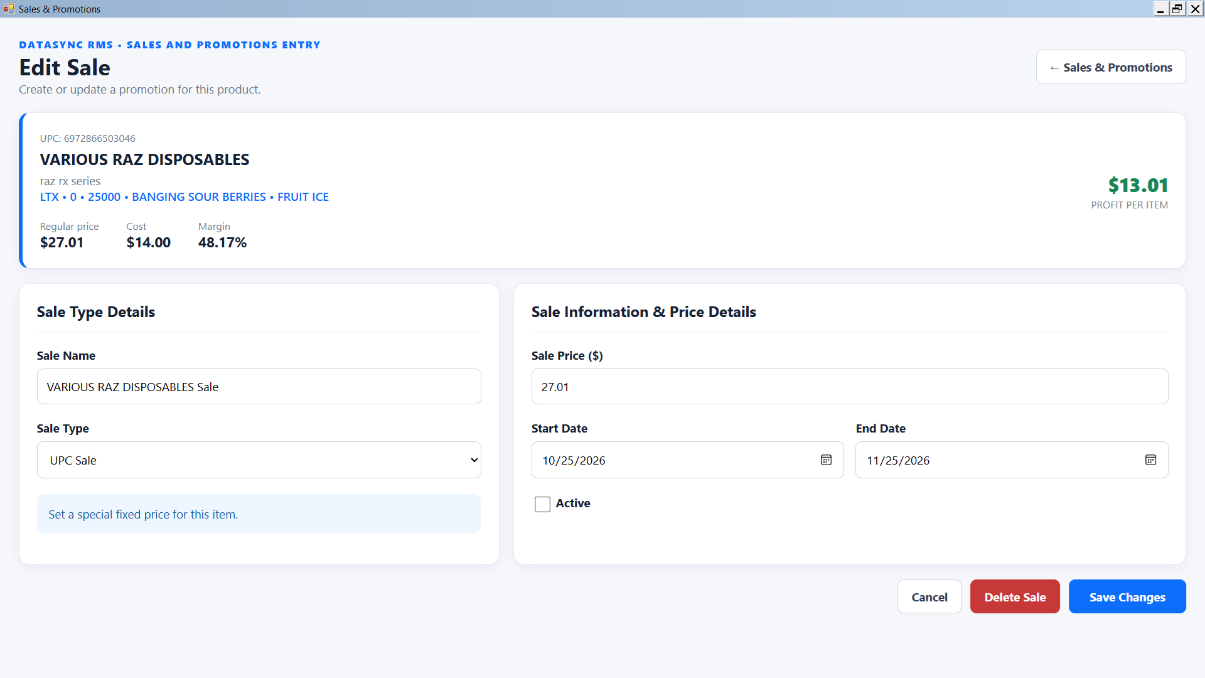Click the PROFIT PER ITEM label
The height and width of the screenshot is (678, 1205).
pyautogui.click(x=1129, y=205)
